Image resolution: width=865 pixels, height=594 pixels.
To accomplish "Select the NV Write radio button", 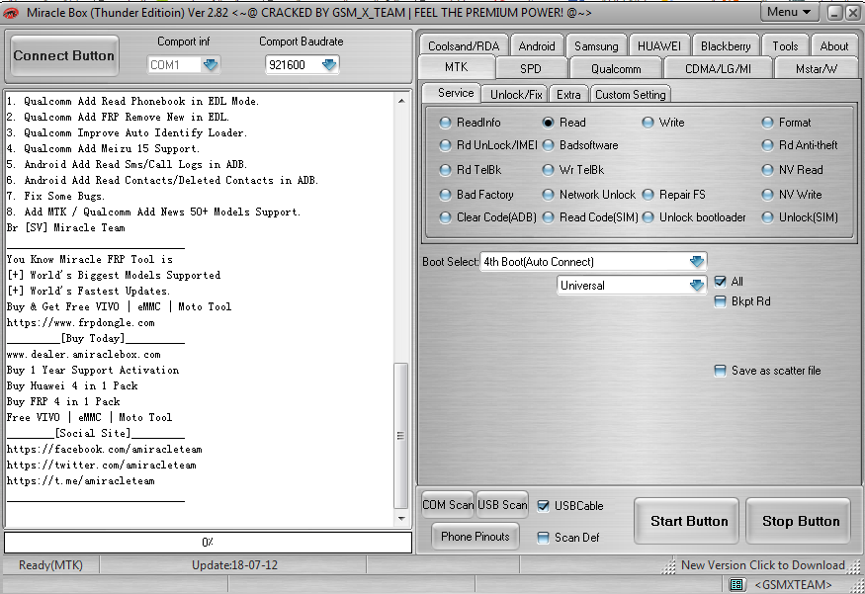I will [x=767, y=195].
